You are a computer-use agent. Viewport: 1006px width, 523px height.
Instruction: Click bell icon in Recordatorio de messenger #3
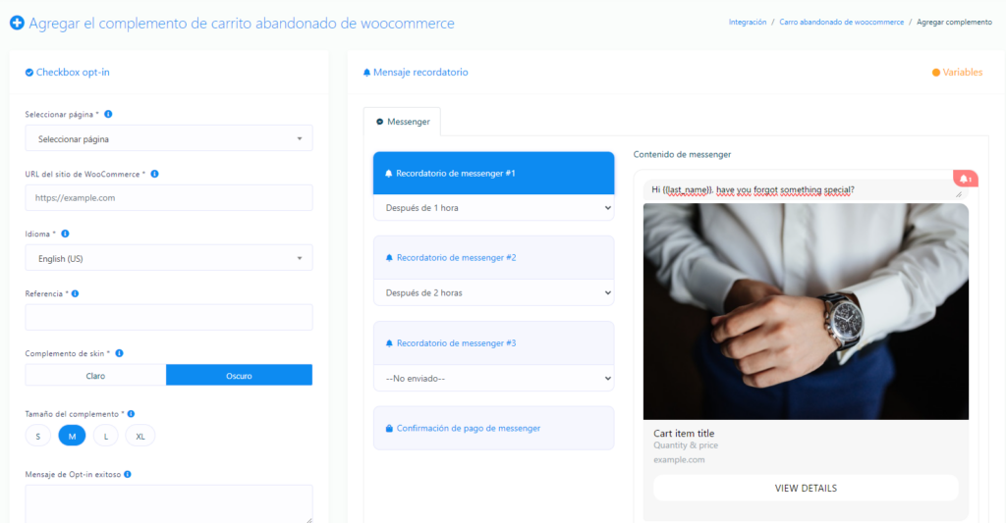pos(389,343)
